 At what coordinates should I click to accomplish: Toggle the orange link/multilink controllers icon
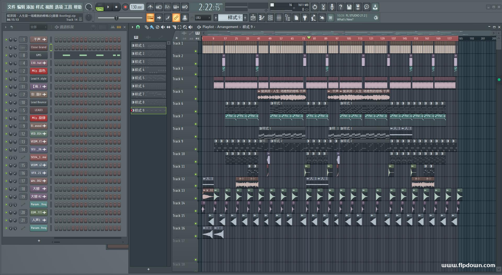click(176, 18)
